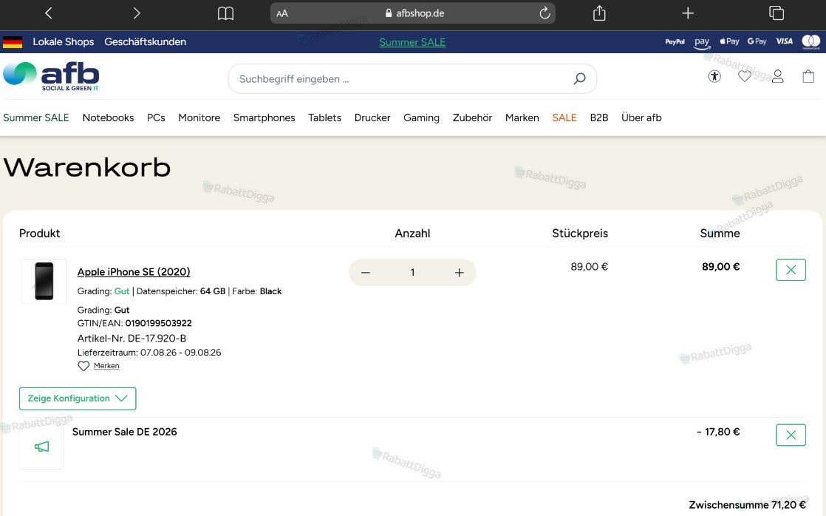826x516 pixels.
Task: Click the Warenkorb page heading
Action: (87, 168)
